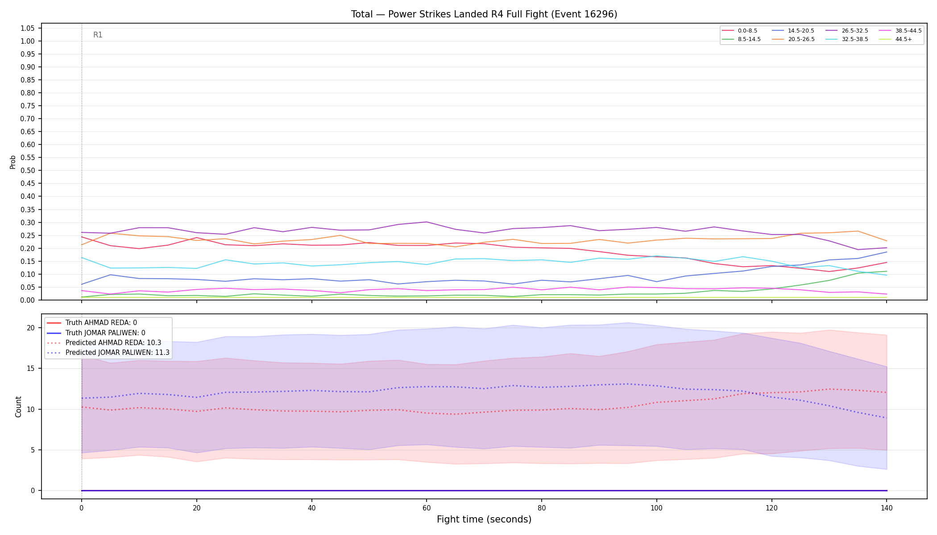Image resolution: width=937 pixels, height=535 pixels.
Task: Click the 140 fight time tick label
Action: pos(887,508)
